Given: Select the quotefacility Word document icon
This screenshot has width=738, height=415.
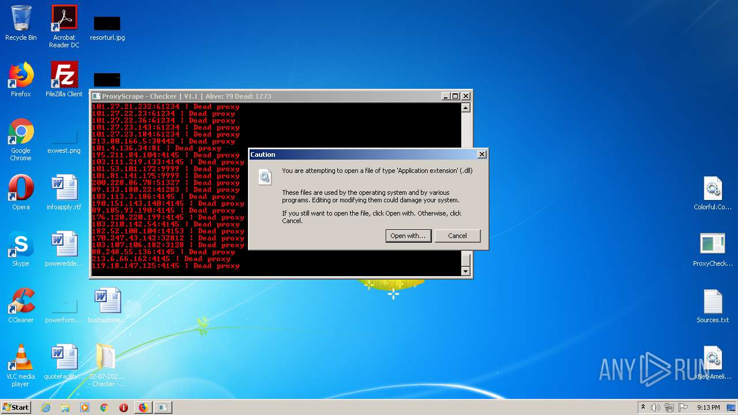Looking at the screenshot, I should (64, 362).
